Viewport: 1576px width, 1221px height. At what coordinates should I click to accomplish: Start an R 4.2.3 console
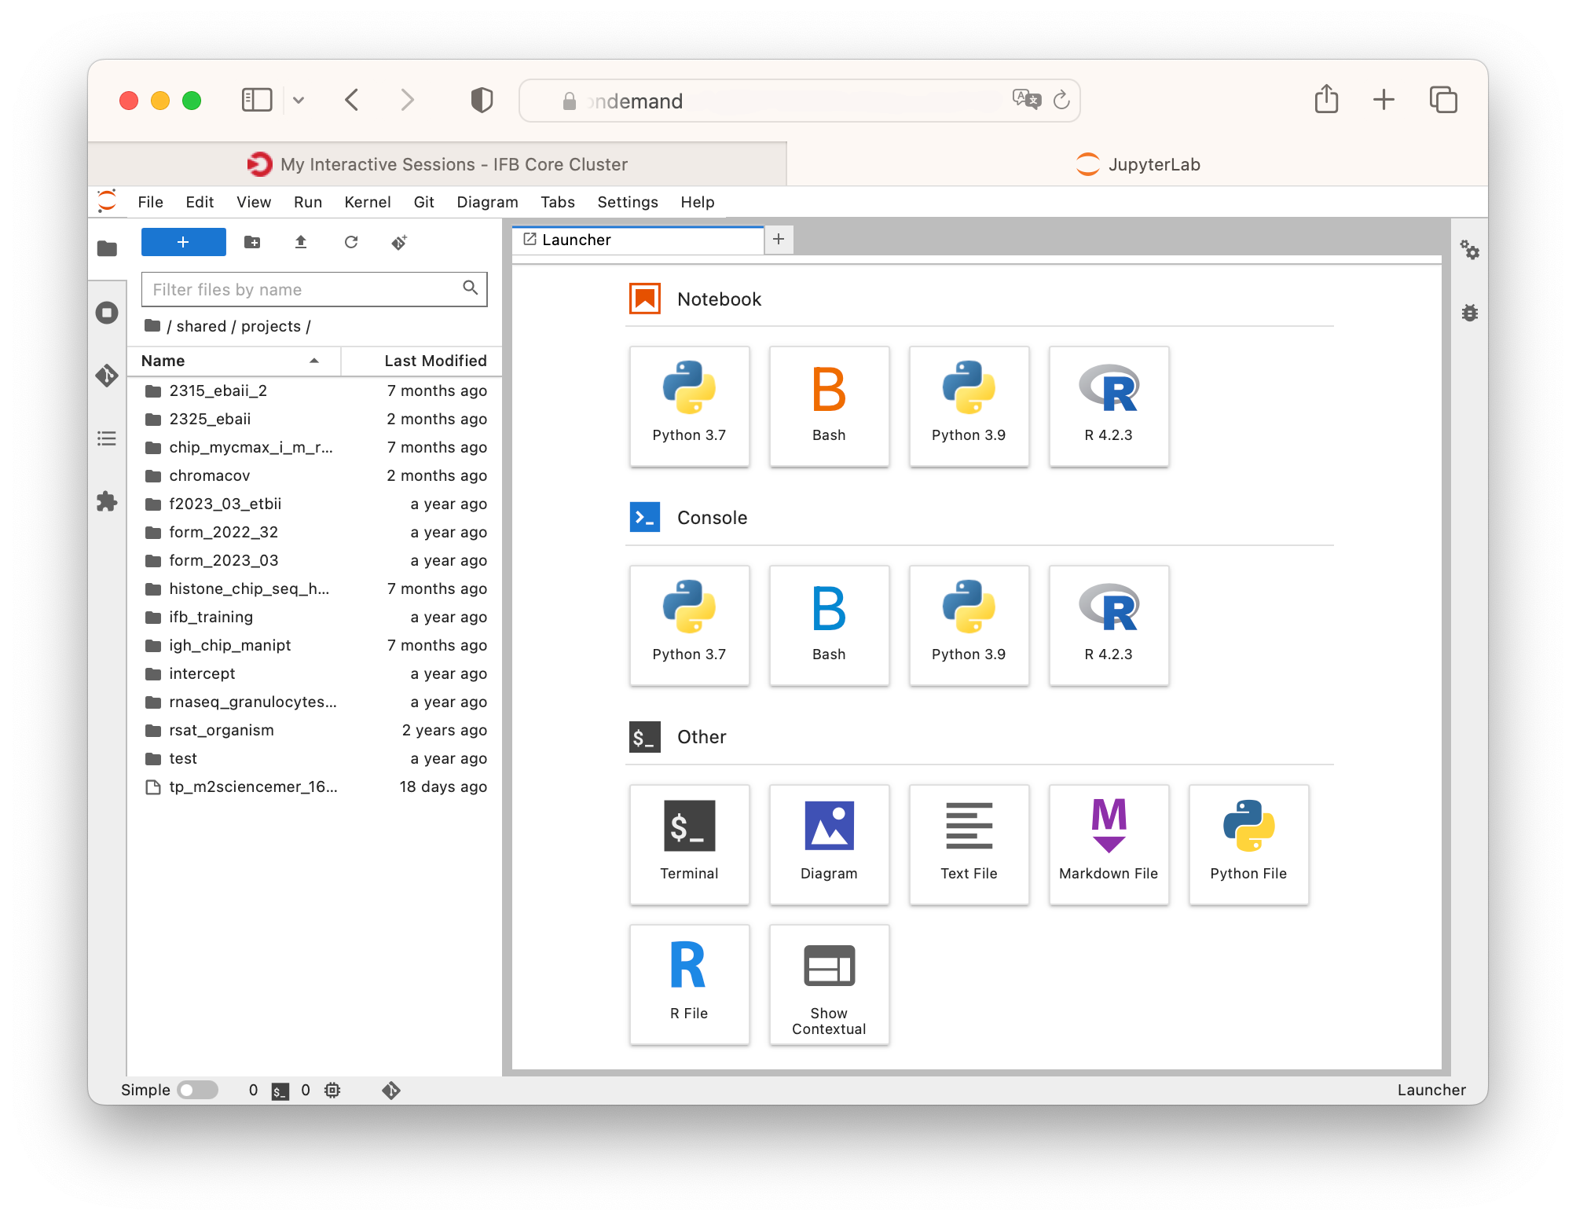1109,625
